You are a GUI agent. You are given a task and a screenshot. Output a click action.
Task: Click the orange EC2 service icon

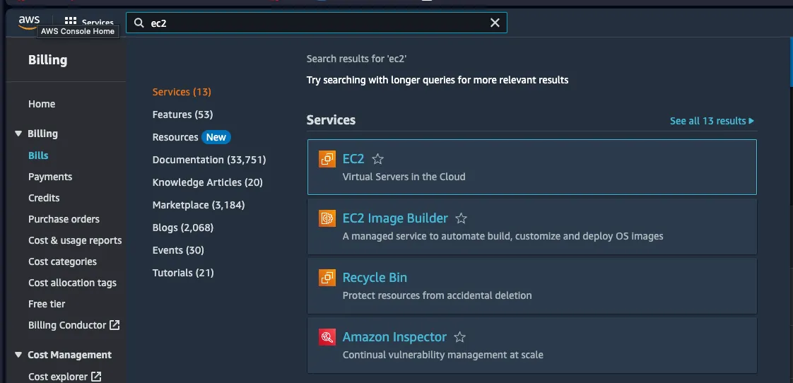[x=327, y=159]
